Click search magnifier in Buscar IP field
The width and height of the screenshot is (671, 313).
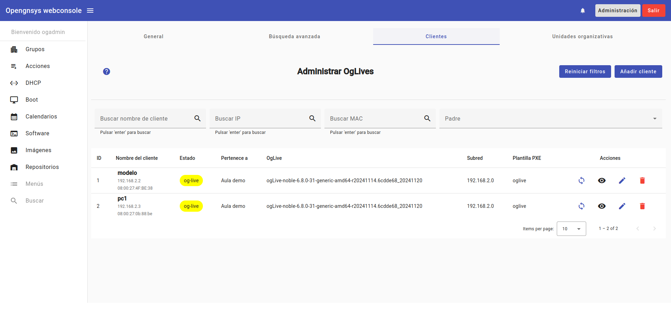pos(312,118)
